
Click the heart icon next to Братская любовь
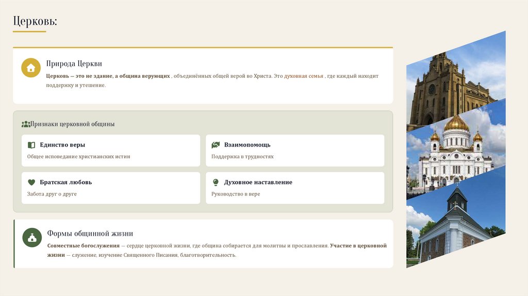[31, 182]
